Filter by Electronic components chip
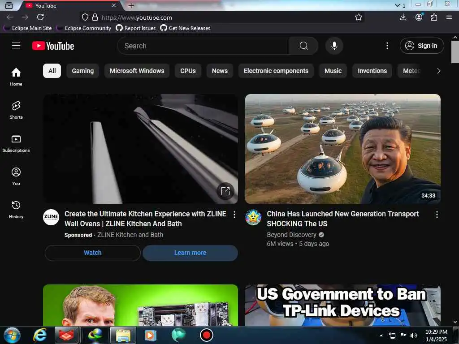 click(x=276, y=71)
